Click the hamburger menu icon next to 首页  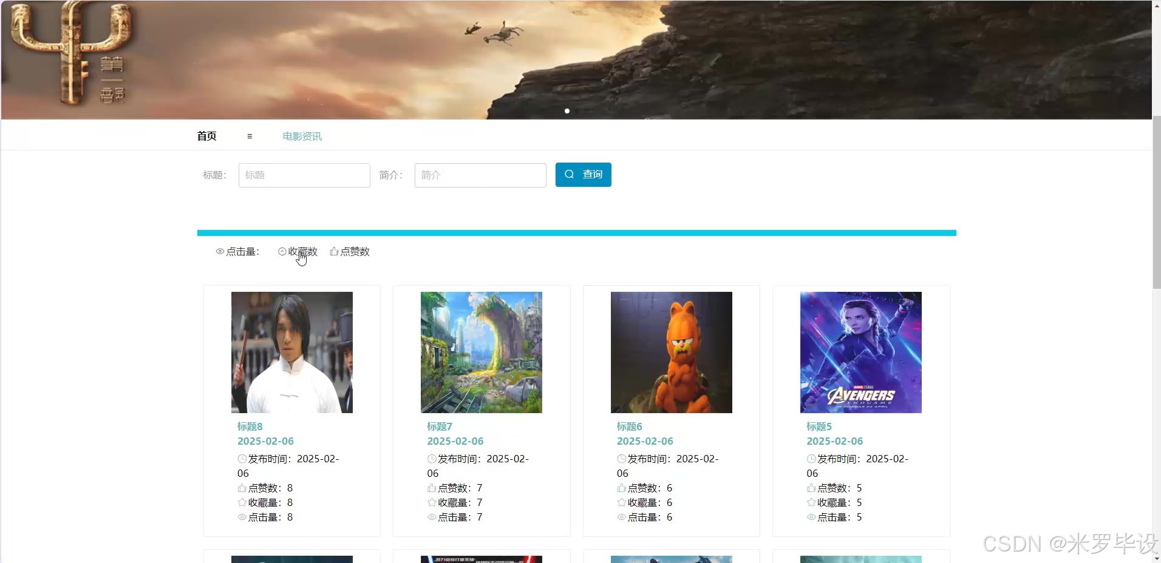click(250, 137)
